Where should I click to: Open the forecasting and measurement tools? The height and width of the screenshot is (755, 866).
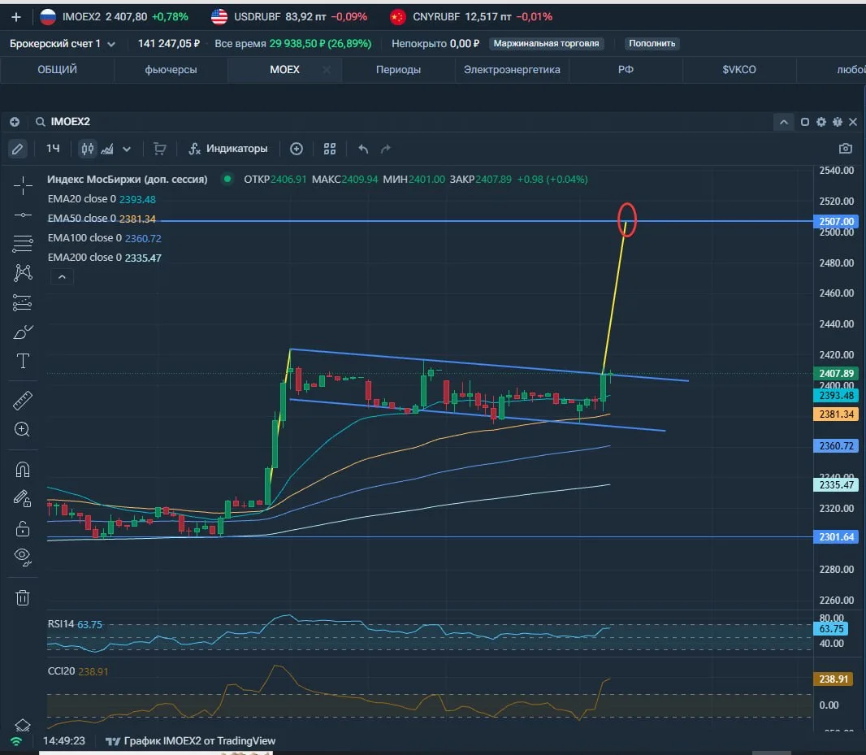pyautogui.click(x=23, y=302)
